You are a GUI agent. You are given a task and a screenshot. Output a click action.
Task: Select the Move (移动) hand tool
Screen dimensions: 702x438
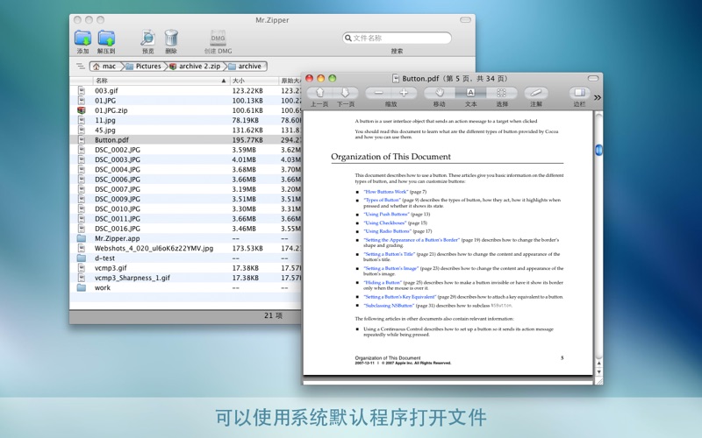point(439,93)
